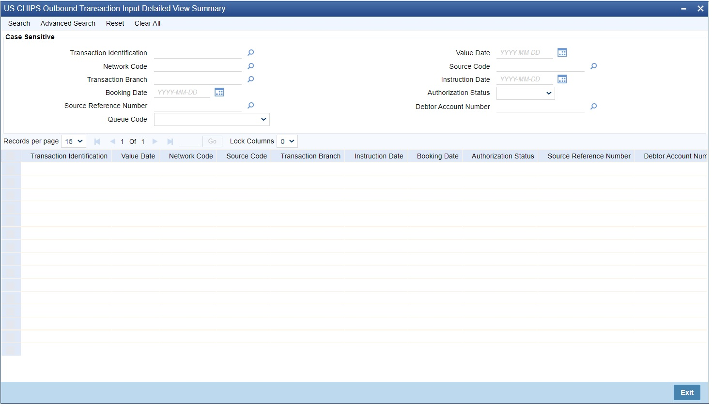Open Network Code search lookup icon
712x407 pixels.
click(x=250, y=66)
